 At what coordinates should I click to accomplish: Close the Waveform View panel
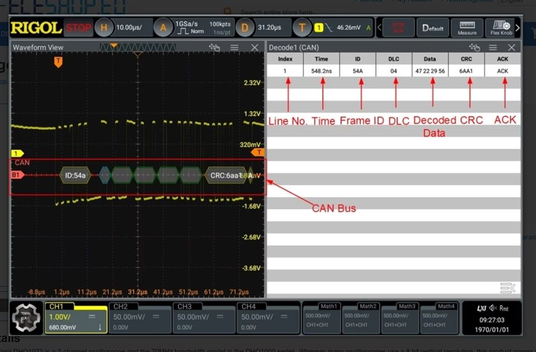pos(255,47)
